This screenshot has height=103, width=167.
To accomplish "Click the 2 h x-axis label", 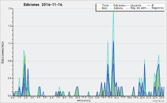I will 26,97.
